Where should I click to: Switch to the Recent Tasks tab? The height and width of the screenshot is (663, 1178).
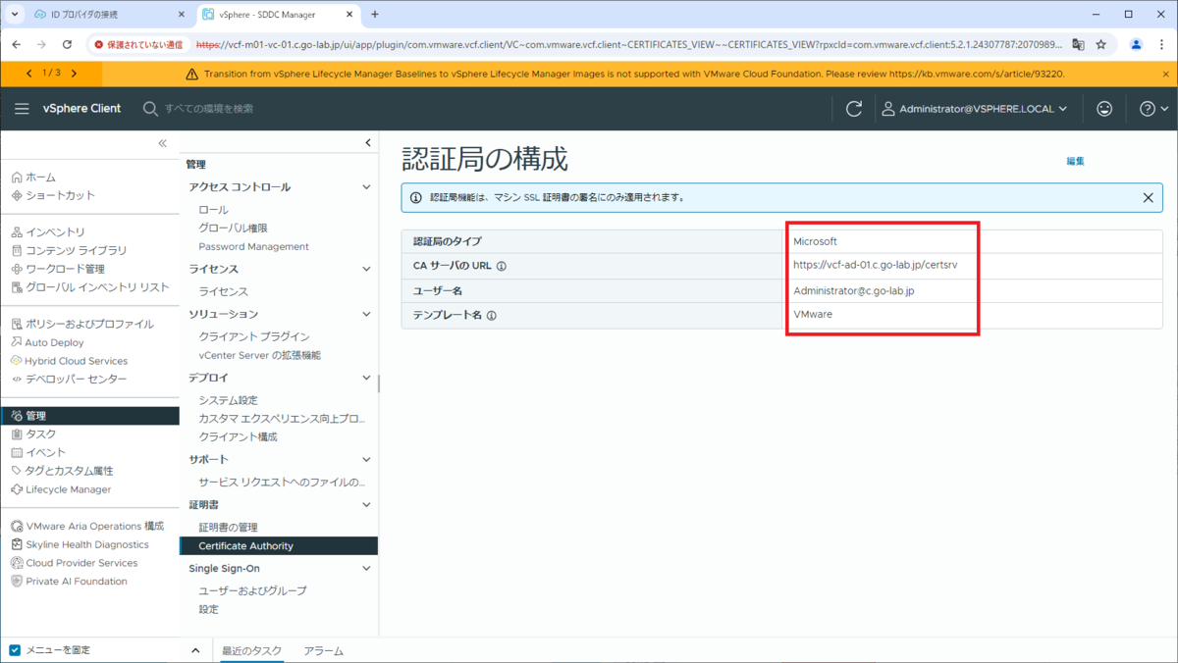[x=251, y=651]
